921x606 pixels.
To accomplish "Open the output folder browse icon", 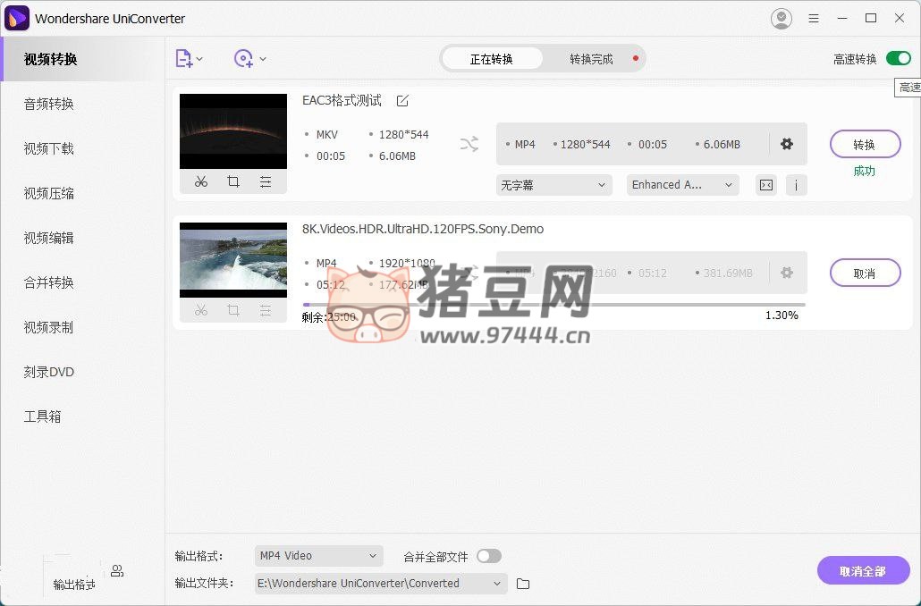I will pyautogui.click(x=523, y=584).
